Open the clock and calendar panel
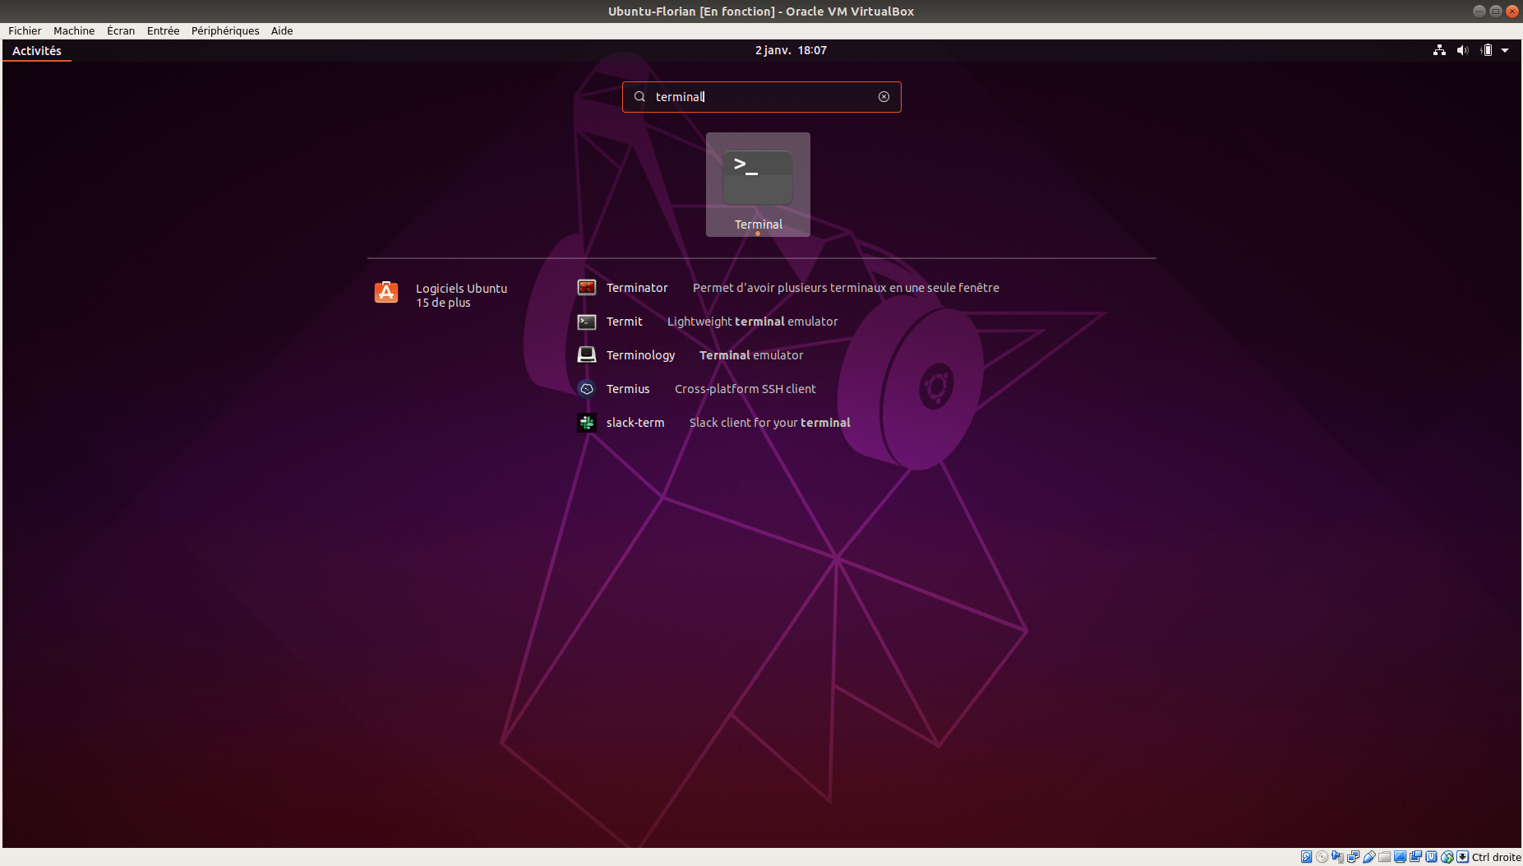The image size is (1523, 866). [791, 50]
